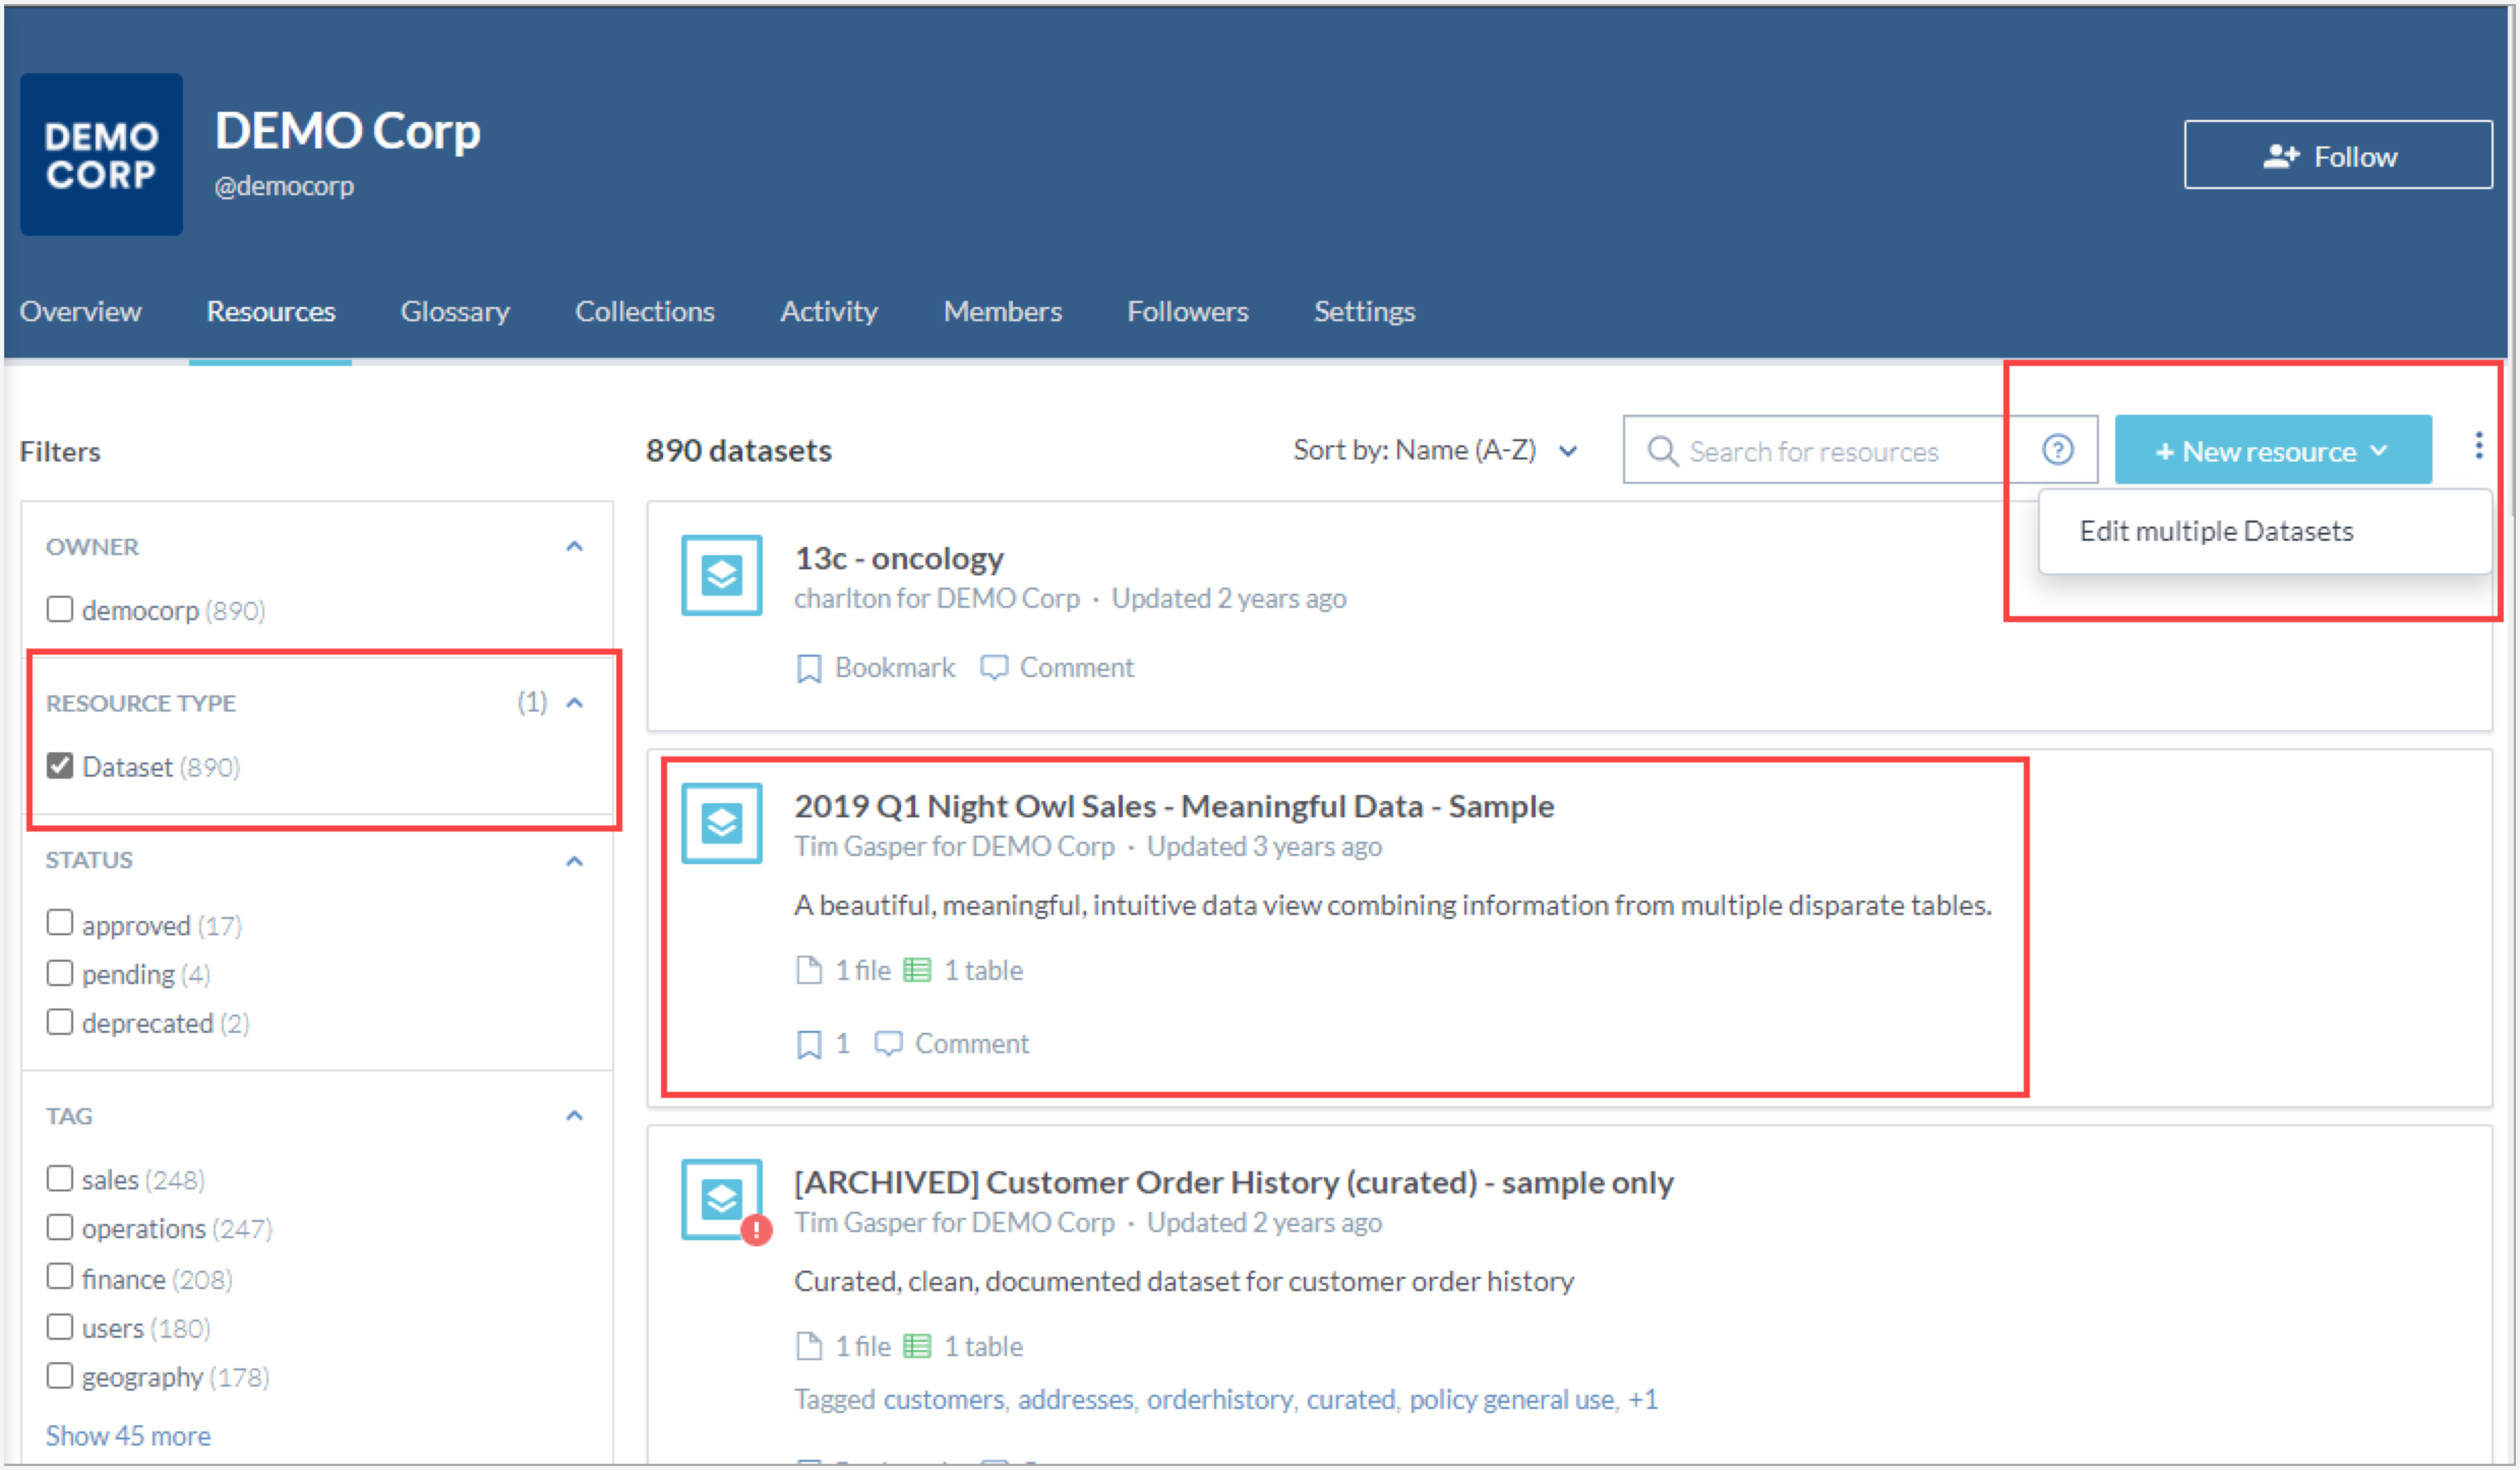Open the three-dot more options menu
This screenshot has width=2520, height=1470.
pos(2478,446)
